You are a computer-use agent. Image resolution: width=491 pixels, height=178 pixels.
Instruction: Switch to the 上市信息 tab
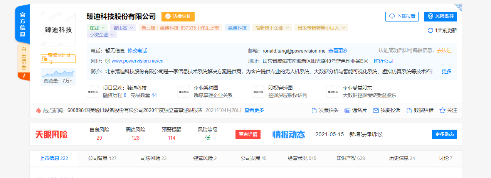(x=54, y=158)
